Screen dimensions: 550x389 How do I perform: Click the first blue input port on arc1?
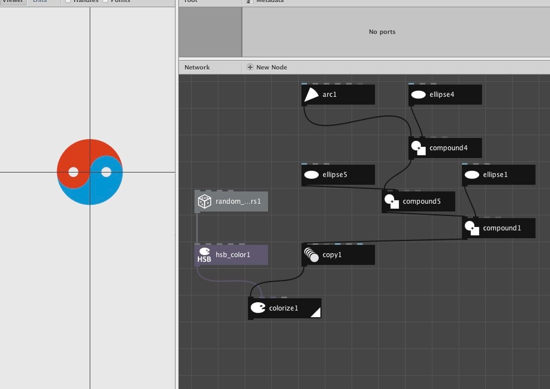tap(304, 84)
